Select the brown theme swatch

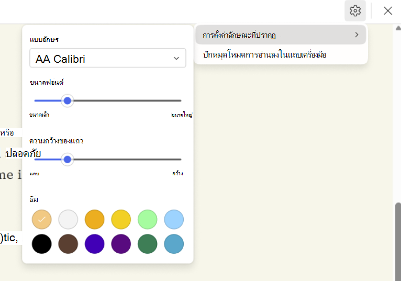tap(68, 244)
